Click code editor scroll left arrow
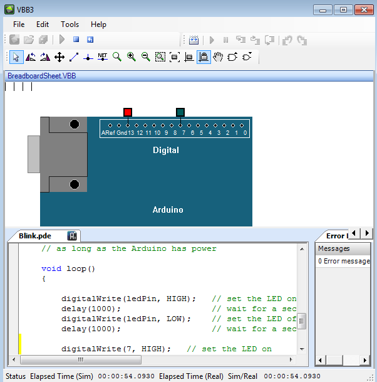377x382 pixels. (x=14, y=359)
